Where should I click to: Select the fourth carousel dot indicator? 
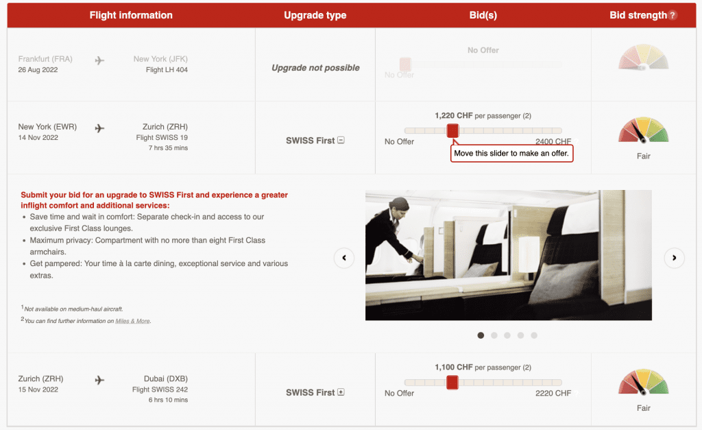click(x=521, y=335)
